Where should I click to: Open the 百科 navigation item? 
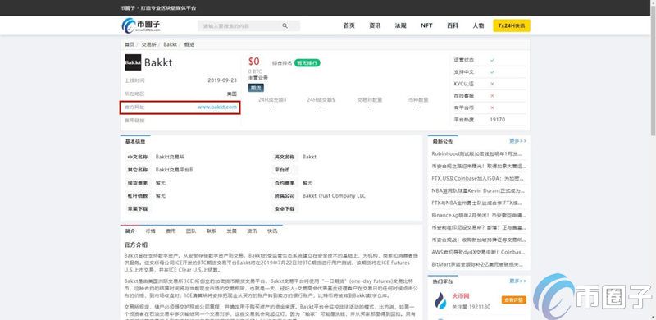click(453, 25)
